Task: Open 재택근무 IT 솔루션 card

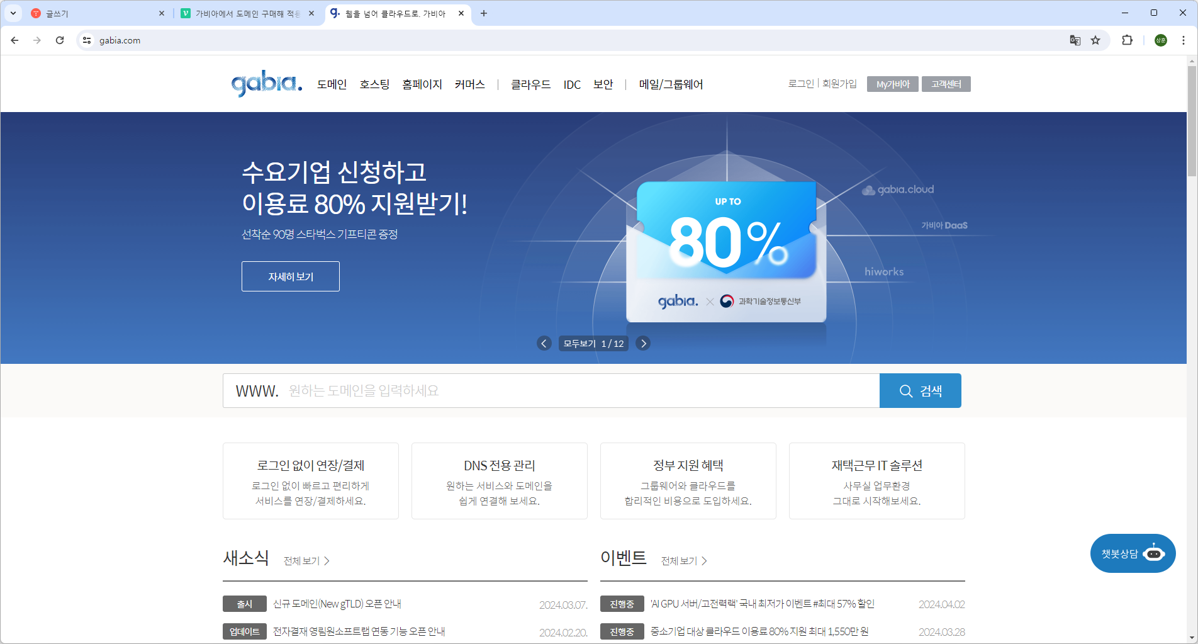Action: coord(877,481)
